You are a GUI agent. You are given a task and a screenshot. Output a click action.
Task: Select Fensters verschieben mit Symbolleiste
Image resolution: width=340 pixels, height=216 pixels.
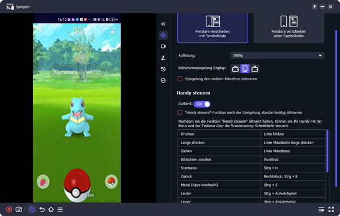(x=212, y=28)
